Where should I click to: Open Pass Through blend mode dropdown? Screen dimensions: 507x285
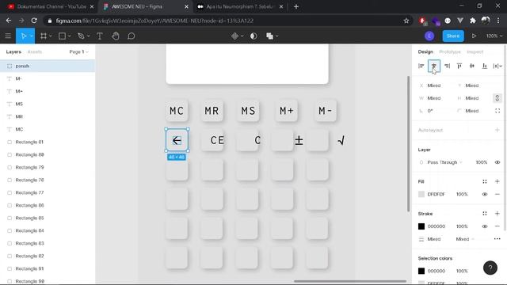tap(444, 162)
